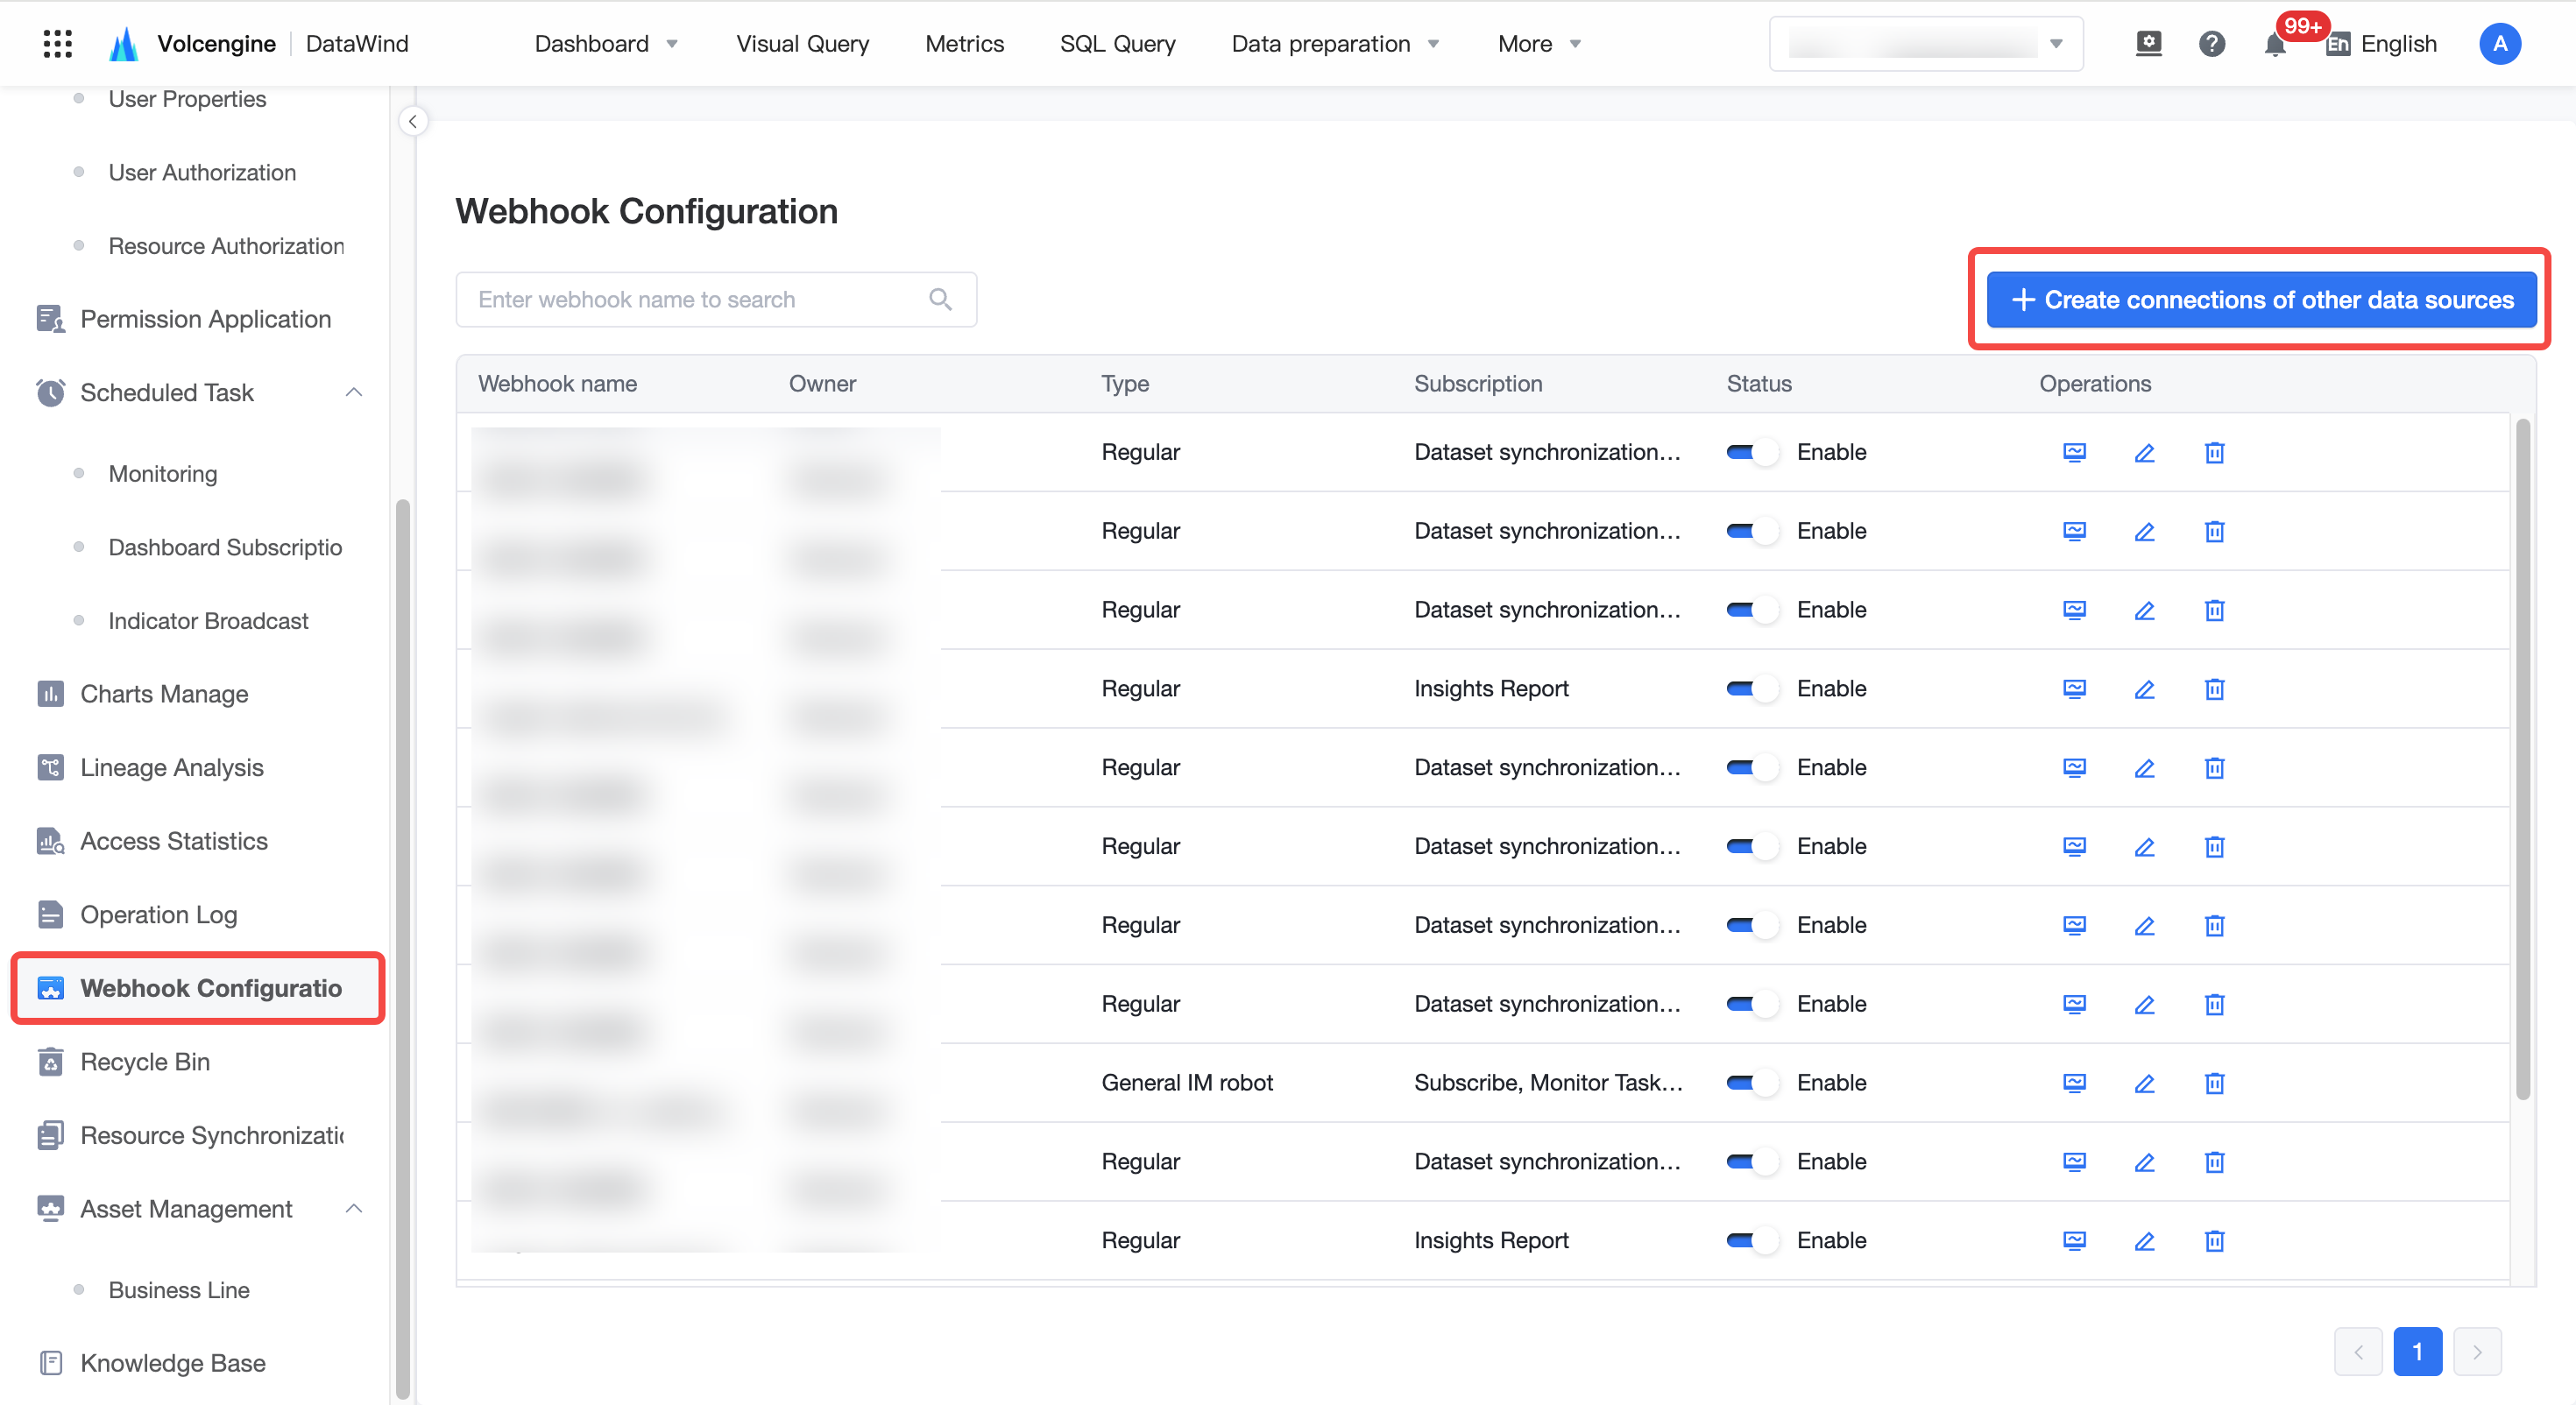Open the settings icon beside help
This screenshot has width=2576, height=1405.
click(x=2148, y=44)
